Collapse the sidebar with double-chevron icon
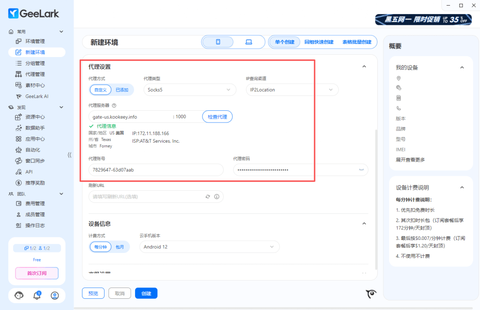480x310 pixels. (x=69, y=155)
